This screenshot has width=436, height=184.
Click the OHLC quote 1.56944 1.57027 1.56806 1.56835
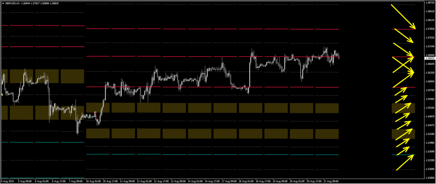point(40,3)
